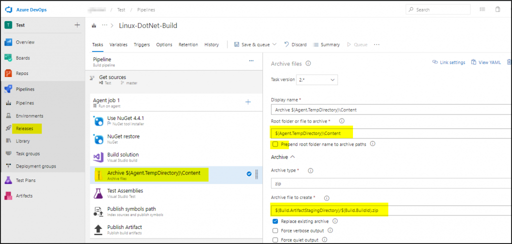512x244 pixels.
Task: Uncheck Replace existing archive checkbox
Action: point(275,221)
